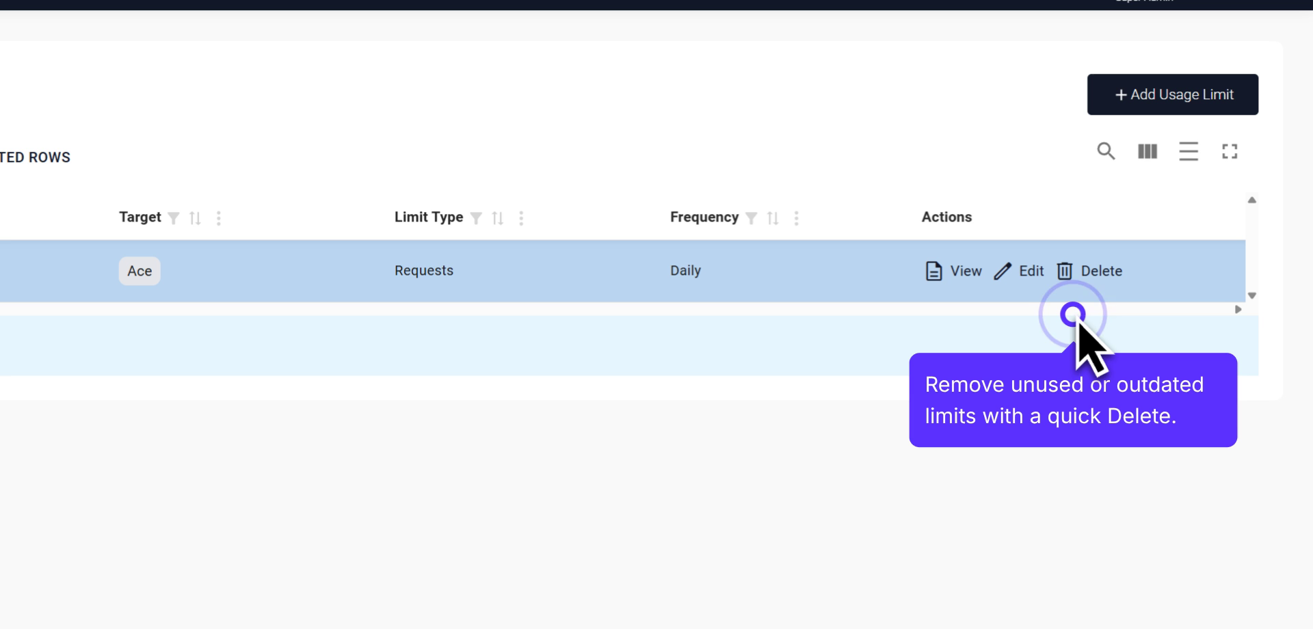Image resolution: width=1313 pixels, height=629 pixels.
Task: Open the filter on the Frequency column
Action: (x=752, y=217)
